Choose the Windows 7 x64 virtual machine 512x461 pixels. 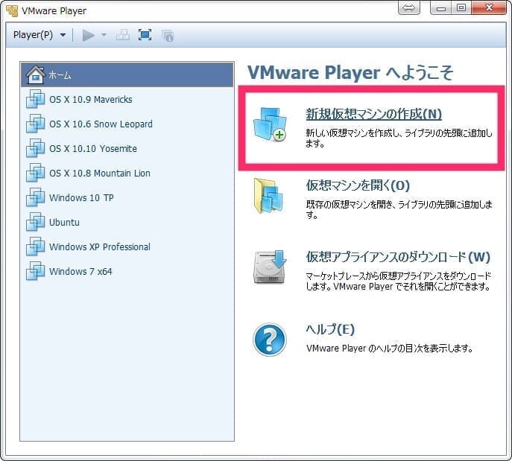80,272
